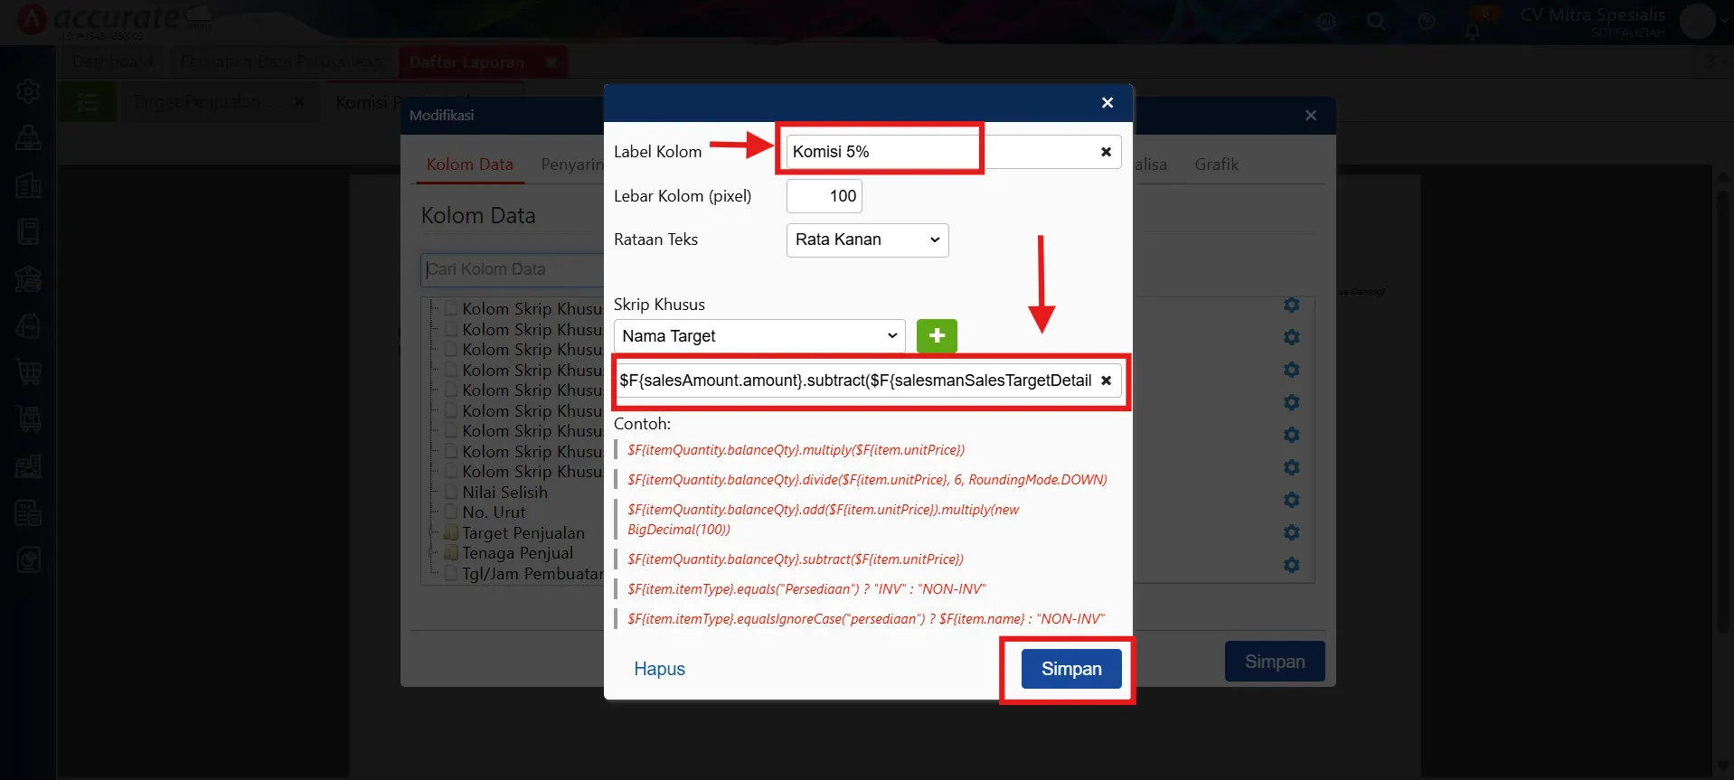
Task: Click the help question mark icon
Action: (1427, 21)
